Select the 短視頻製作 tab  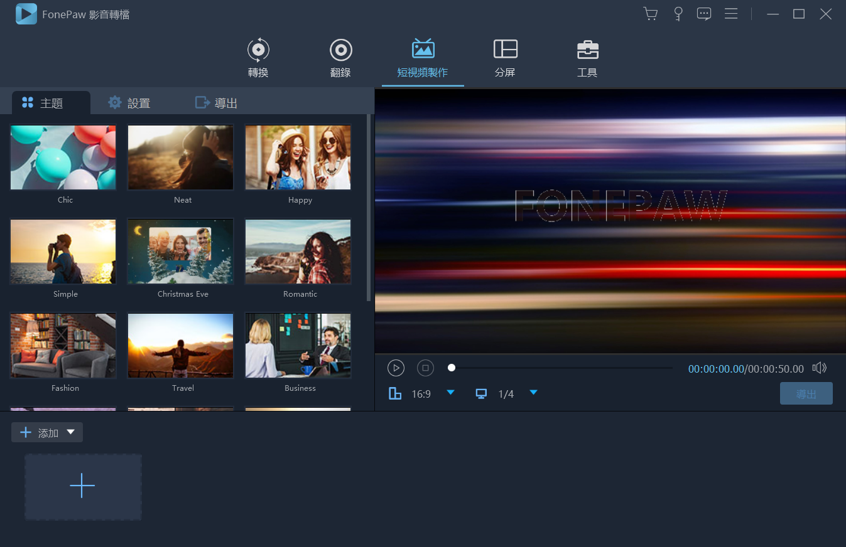tap(423, 58)
